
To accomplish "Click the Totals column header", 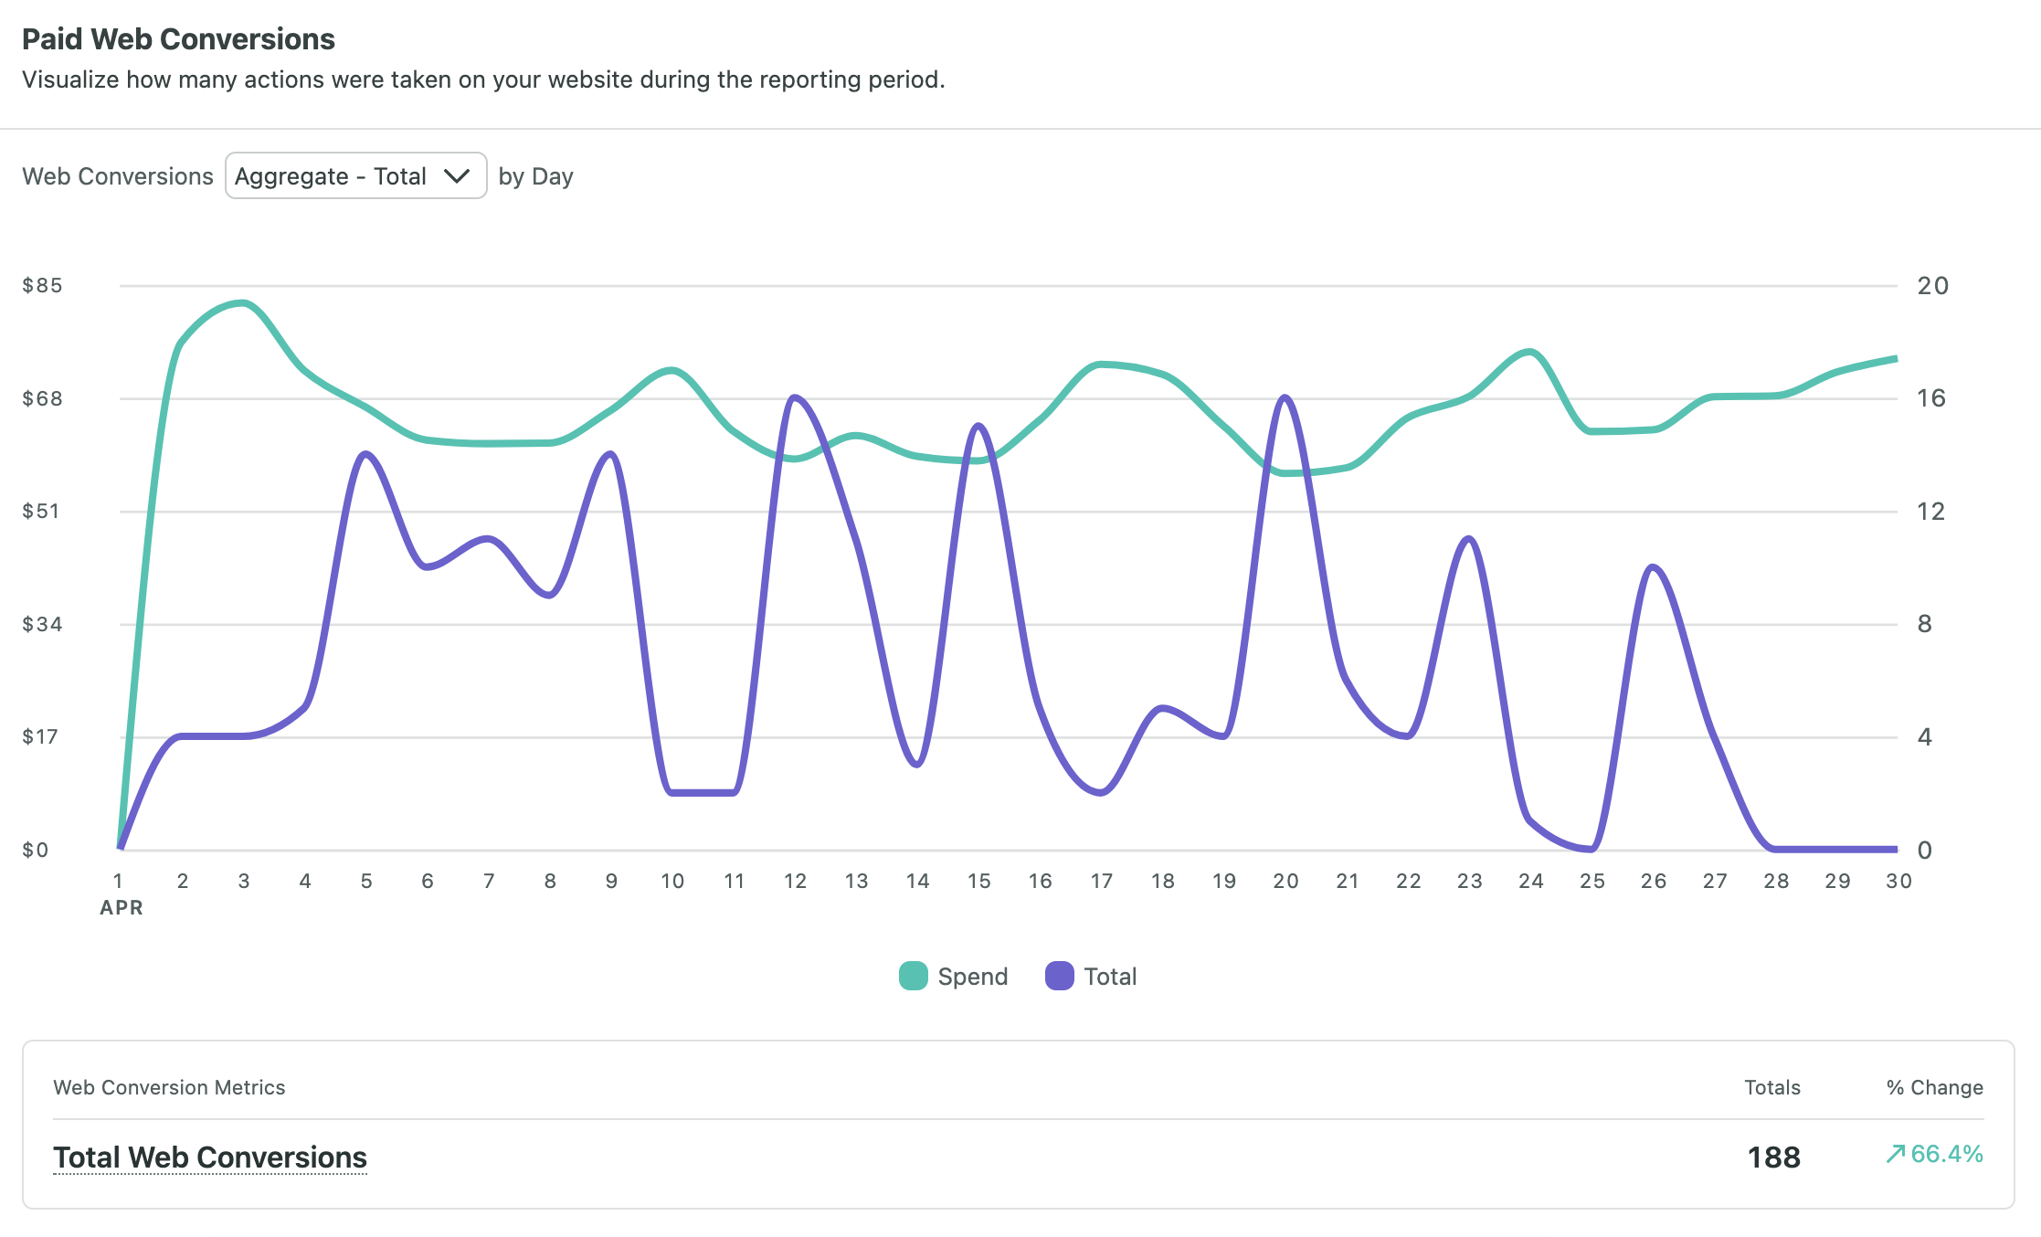I will click(1771, 1087).
